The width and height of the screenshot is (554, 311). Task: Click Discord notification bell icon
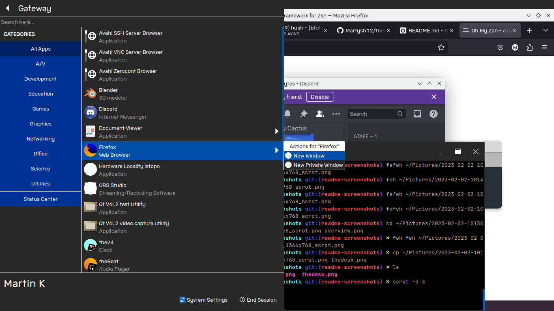click(x=288, y=114)
